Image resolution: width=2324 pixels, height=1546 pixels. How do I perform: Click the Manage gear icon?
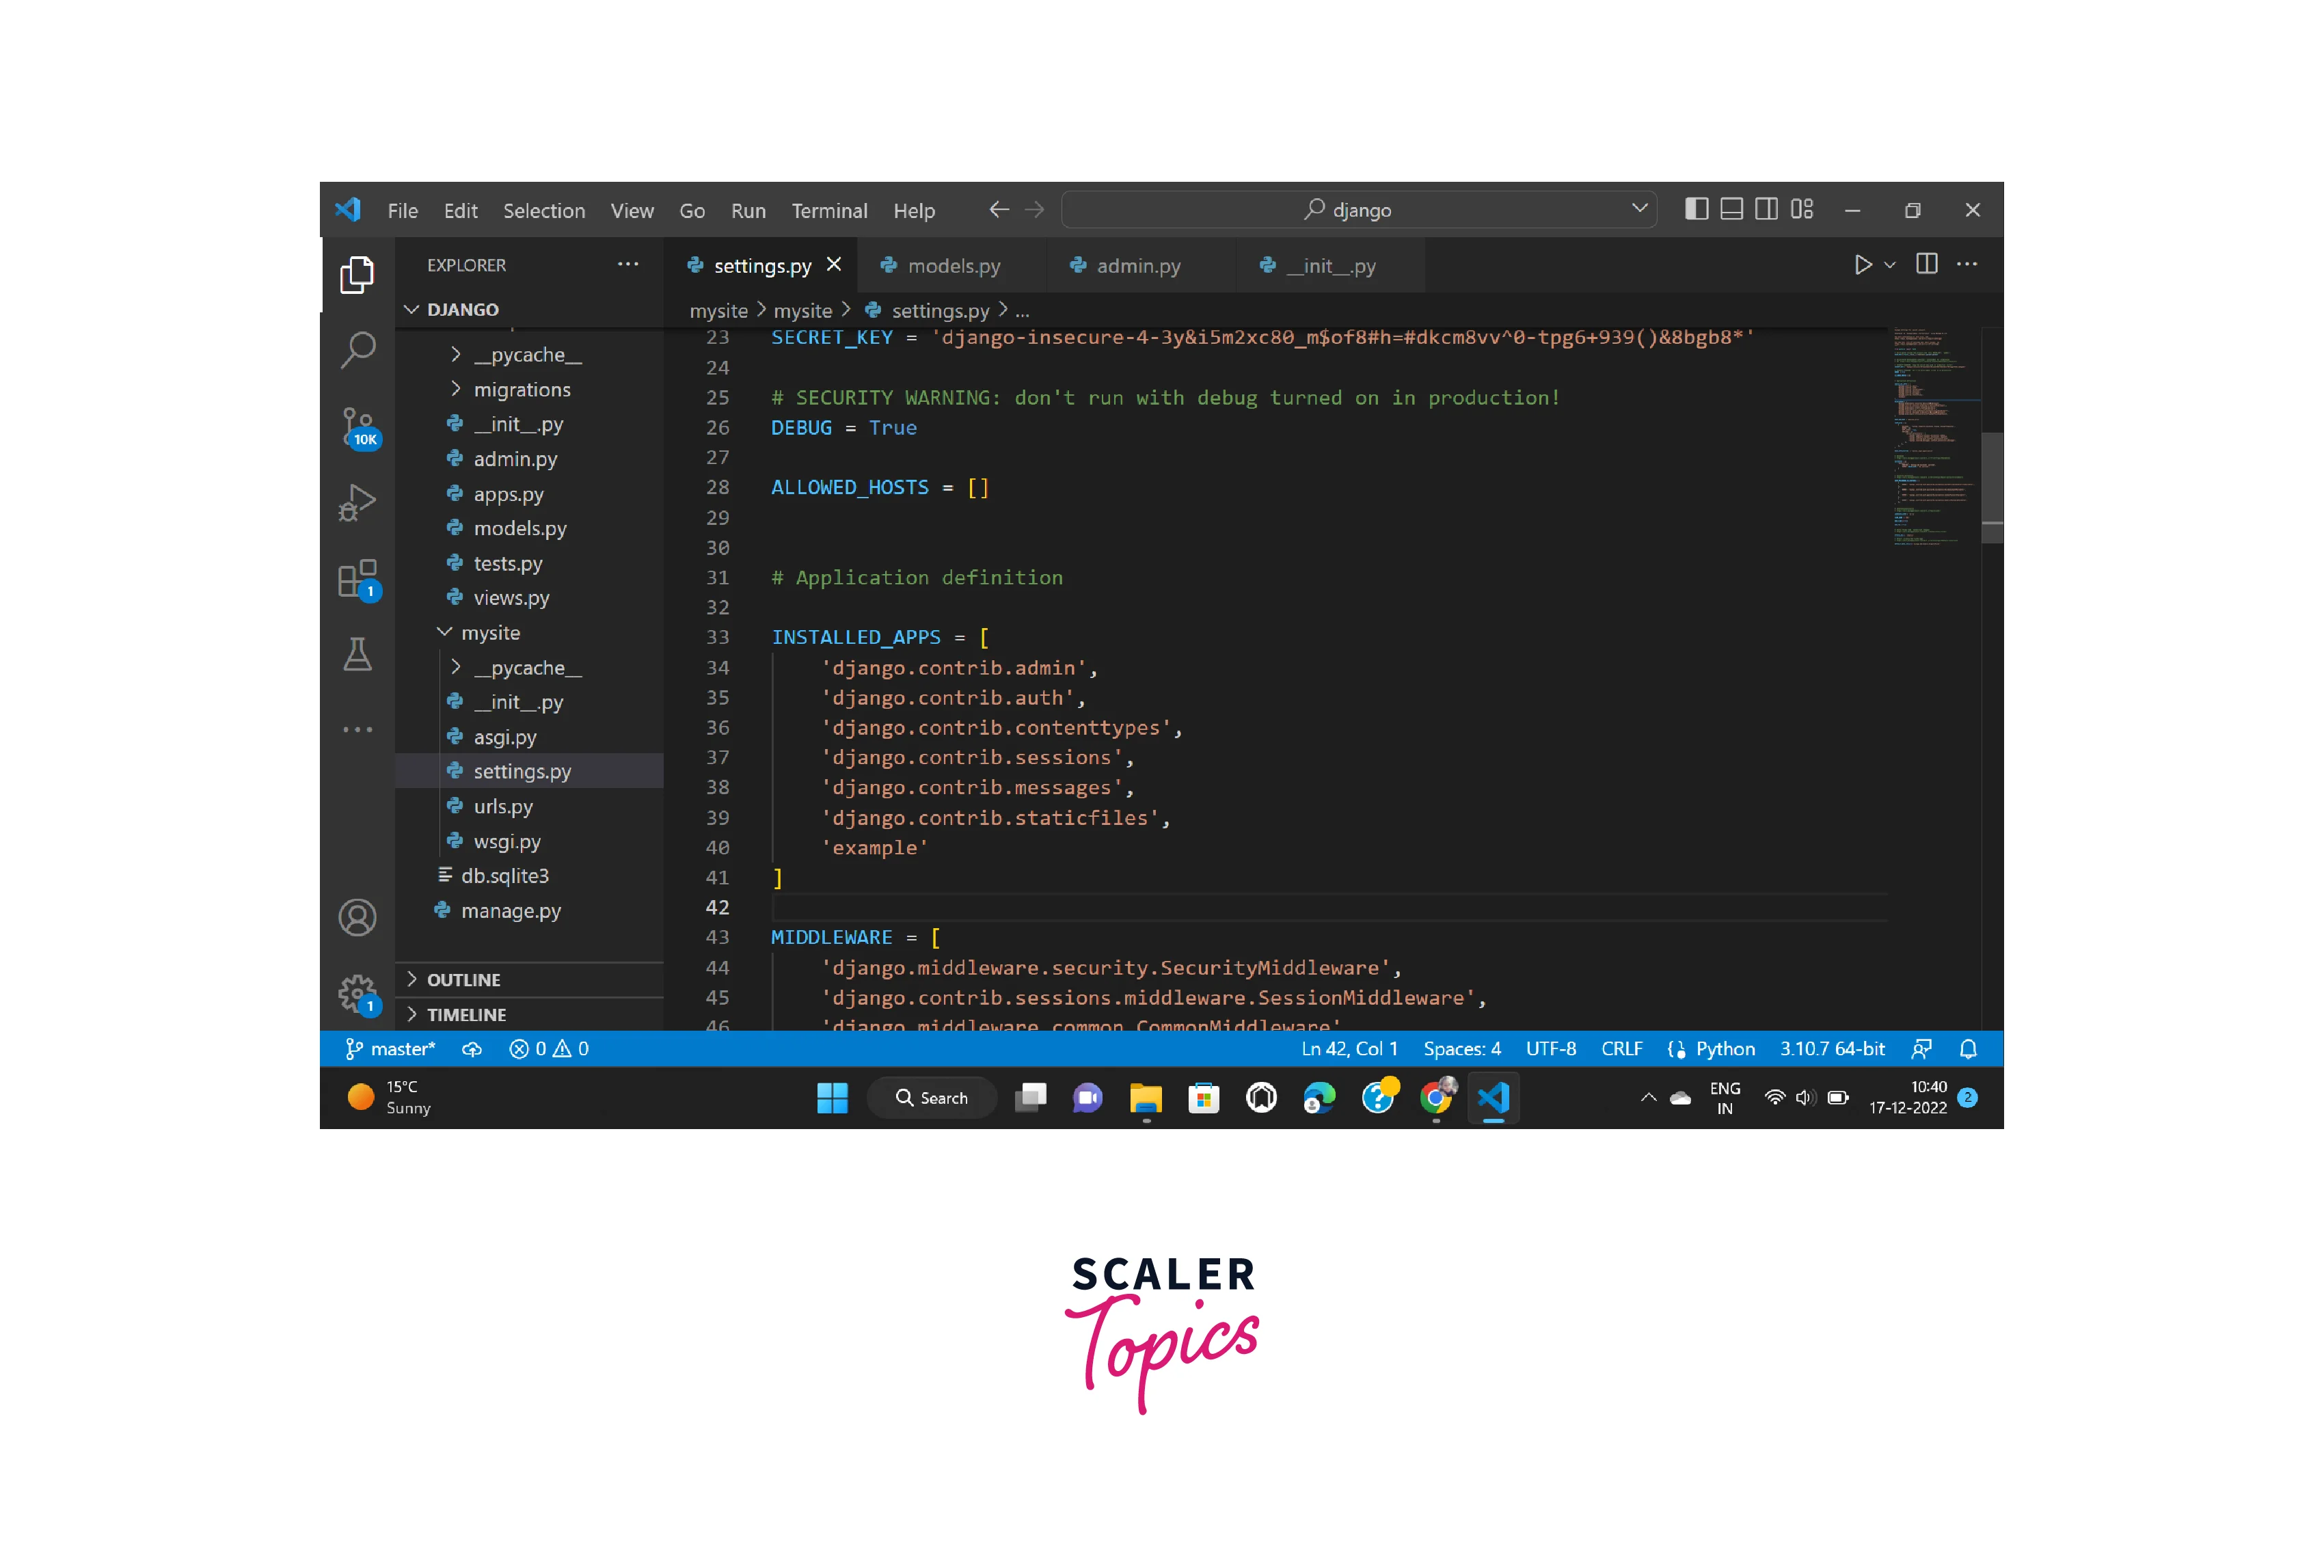pyautogui.click(x=358, y=993)
